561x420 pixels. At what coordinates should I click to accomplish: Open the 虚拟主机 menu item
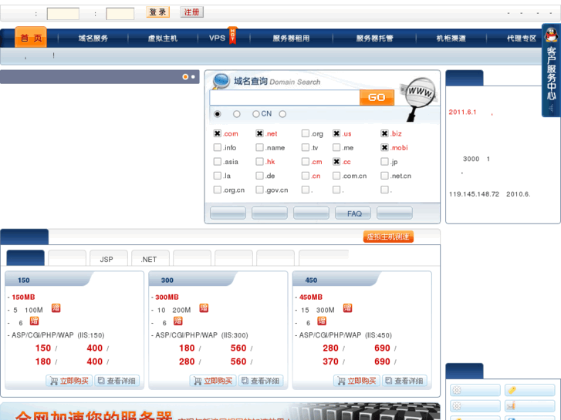[163, 39]
